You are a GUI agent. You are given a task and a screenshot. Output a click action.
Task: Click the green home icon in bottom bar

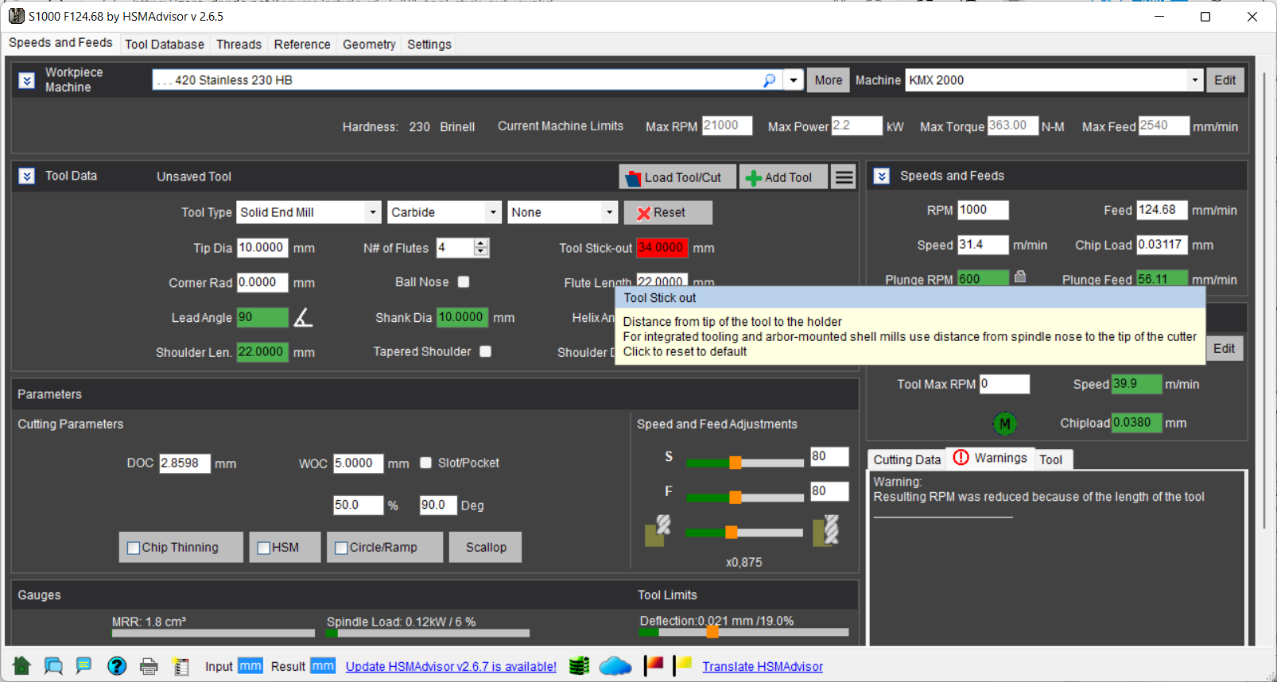tap(21, 666)
